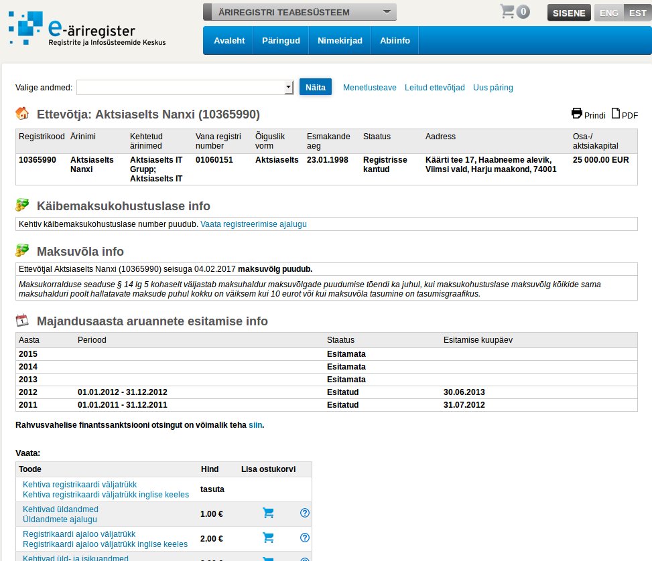The image size is (652, 561).
Task: Open Registrikaardi ajaloo väljatrükk link
Action: click(x=79, y=534)
